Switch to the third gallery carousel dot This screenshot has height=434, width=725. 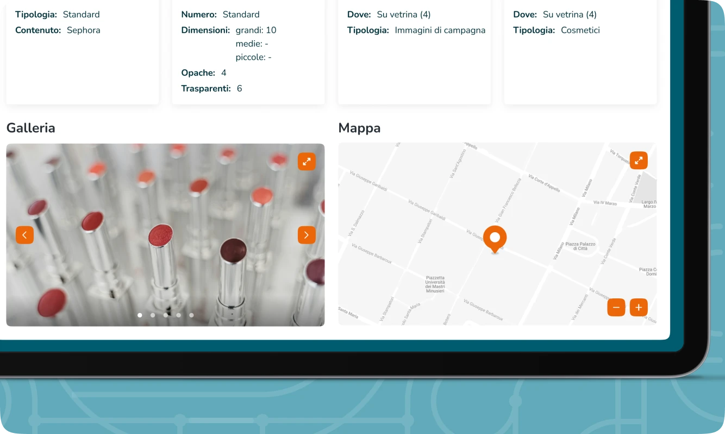166,315
